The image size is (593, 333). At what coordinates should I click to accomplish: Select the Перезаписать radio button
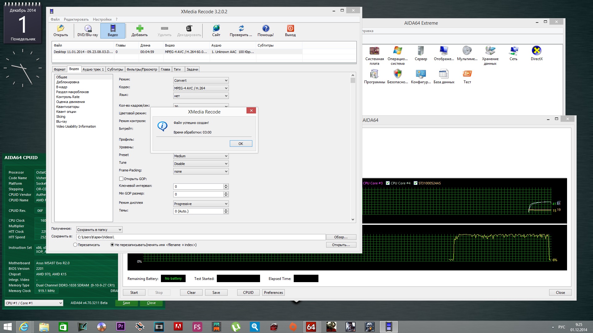[75, 245]
